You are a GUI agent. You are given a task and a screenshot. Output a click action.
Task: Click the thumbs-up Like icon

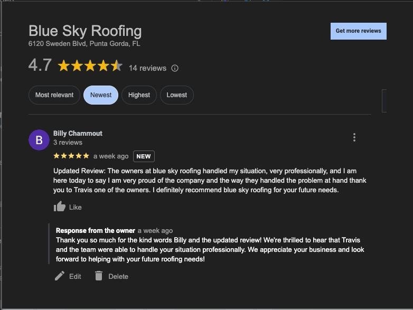point(60,206)
